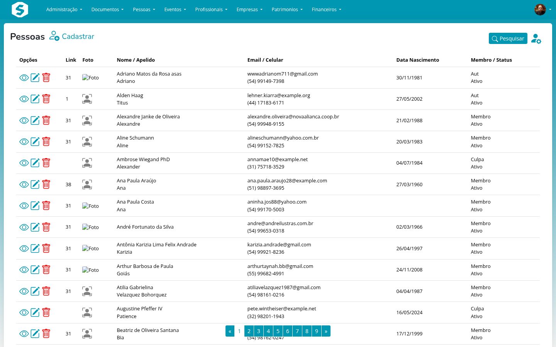556x347 pixels.
Task: View Antônia Karizia Lima Felix Andrade
Action: 24,248
